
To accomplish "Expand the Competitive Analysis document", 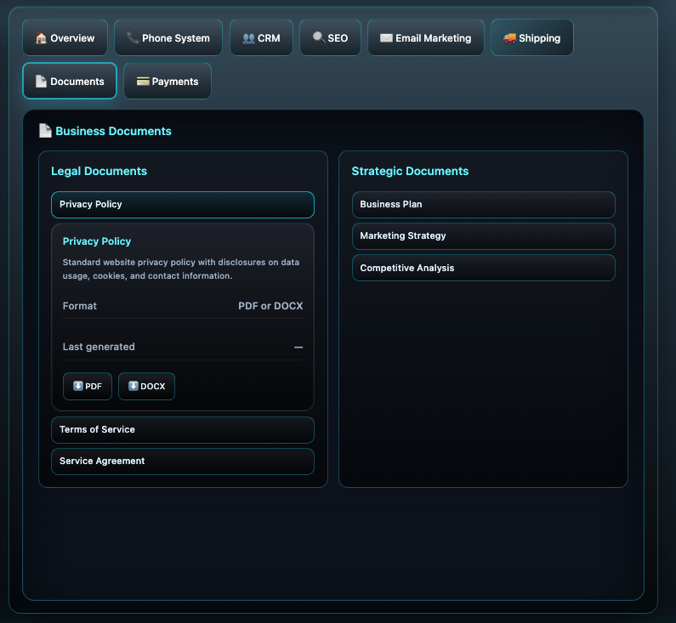I will (x=483, y=268).
